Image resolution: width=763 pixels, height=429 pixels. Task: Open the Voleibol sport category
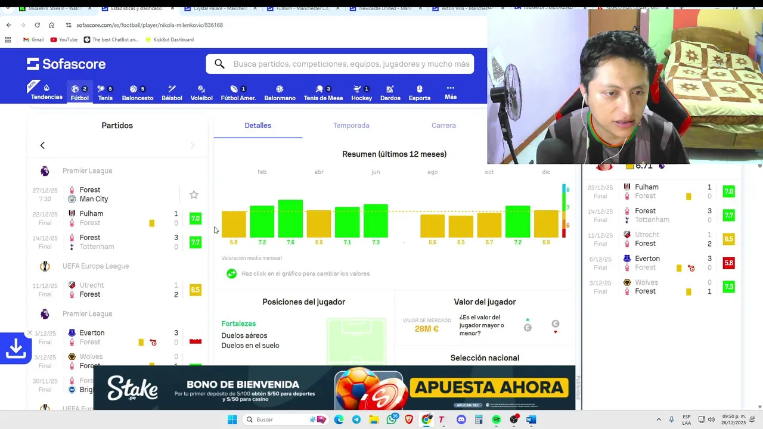pyautogui.click(x=201, y=92)
